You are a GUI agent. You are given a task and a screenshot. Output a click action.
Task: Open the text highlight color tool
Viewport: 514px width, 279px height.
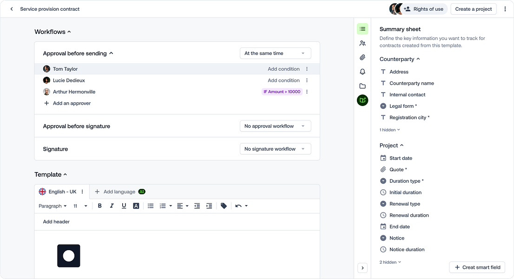pos(136,206)
